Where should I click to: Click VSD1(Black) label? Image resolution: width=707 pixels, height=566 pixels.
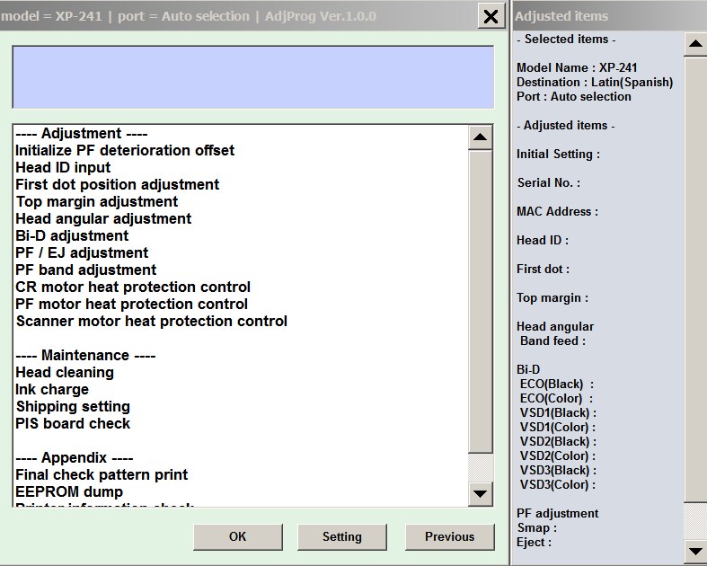558,413
